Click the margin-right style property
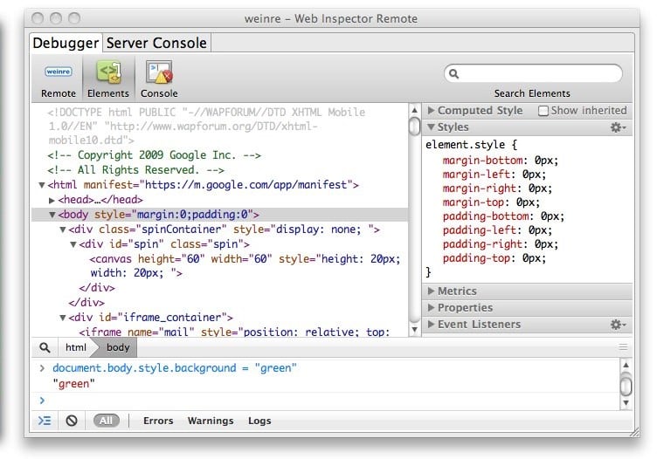 point(497,188)
